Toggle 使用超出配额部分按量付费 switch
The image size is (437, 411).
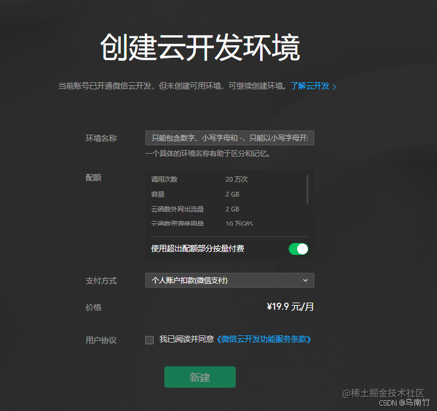(298, 249)
